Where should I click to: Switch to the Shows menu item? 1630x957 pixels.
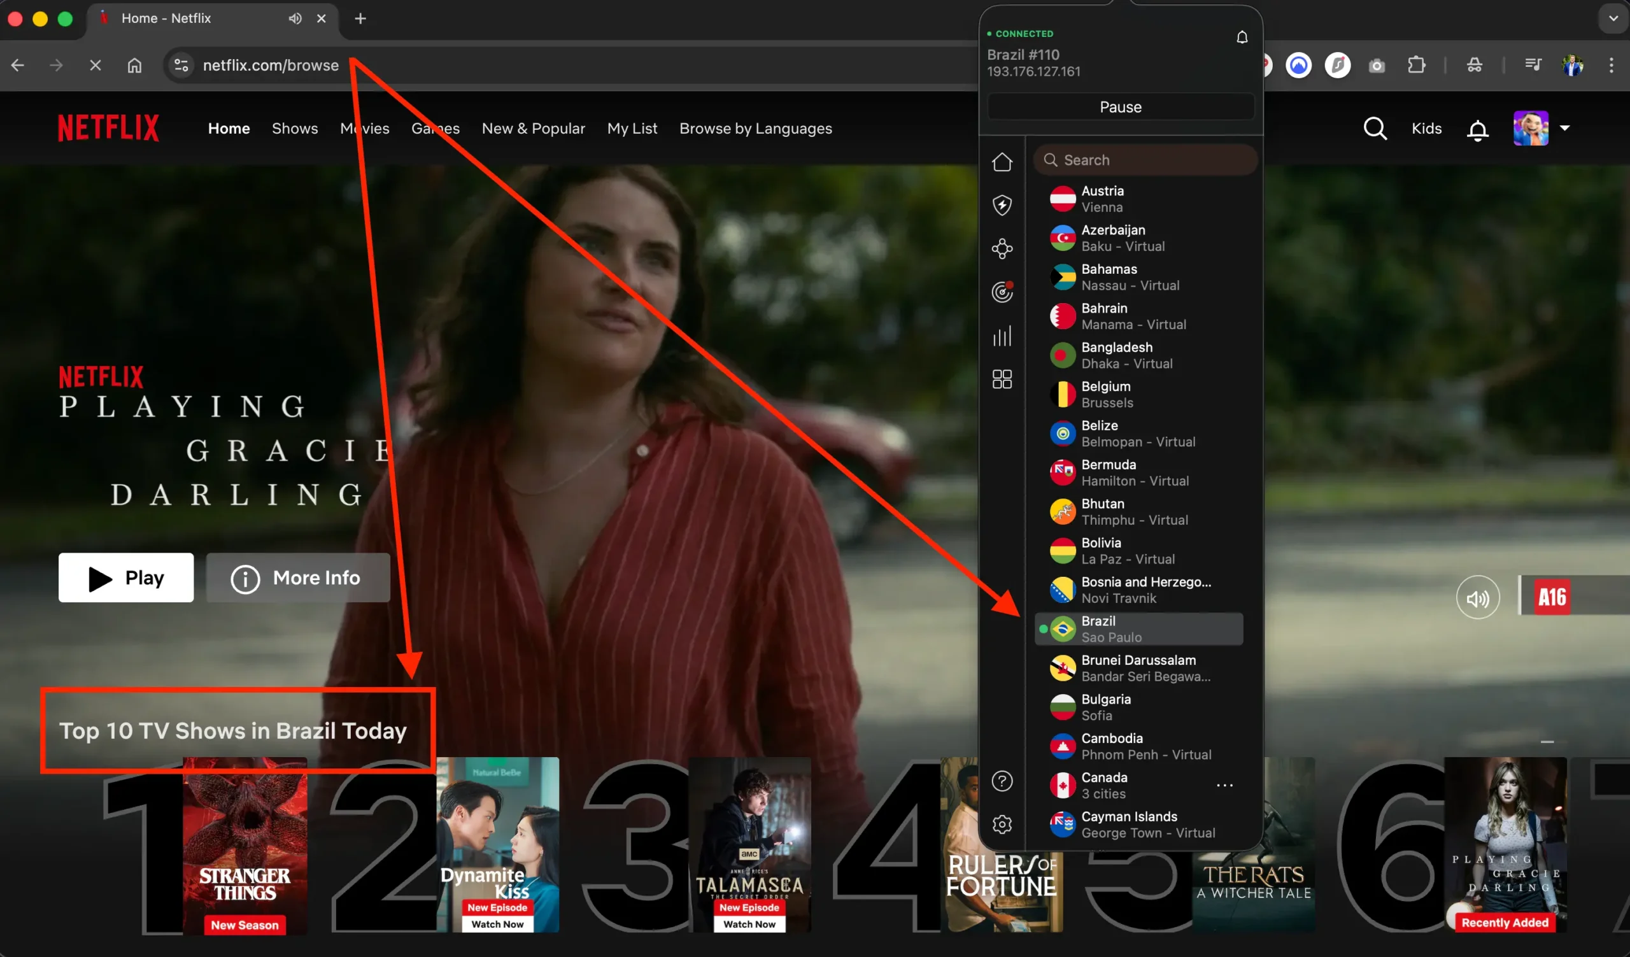pos(295,128)
